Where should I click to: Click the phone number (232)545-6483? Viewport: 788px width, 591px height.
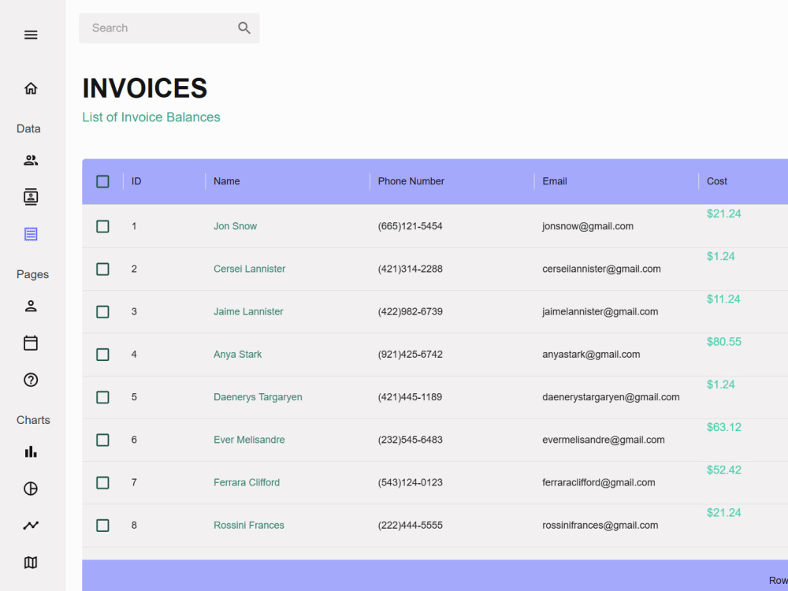[410, 440]
